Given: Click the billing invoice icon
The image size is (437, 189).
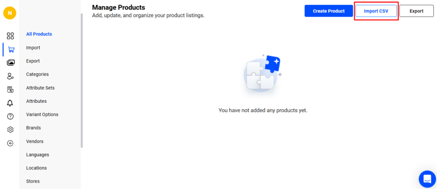Looking at the screenshot, I should [x=10, y=90].
